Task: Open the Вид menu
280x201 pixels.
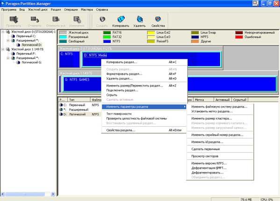Action: (22, 10)
